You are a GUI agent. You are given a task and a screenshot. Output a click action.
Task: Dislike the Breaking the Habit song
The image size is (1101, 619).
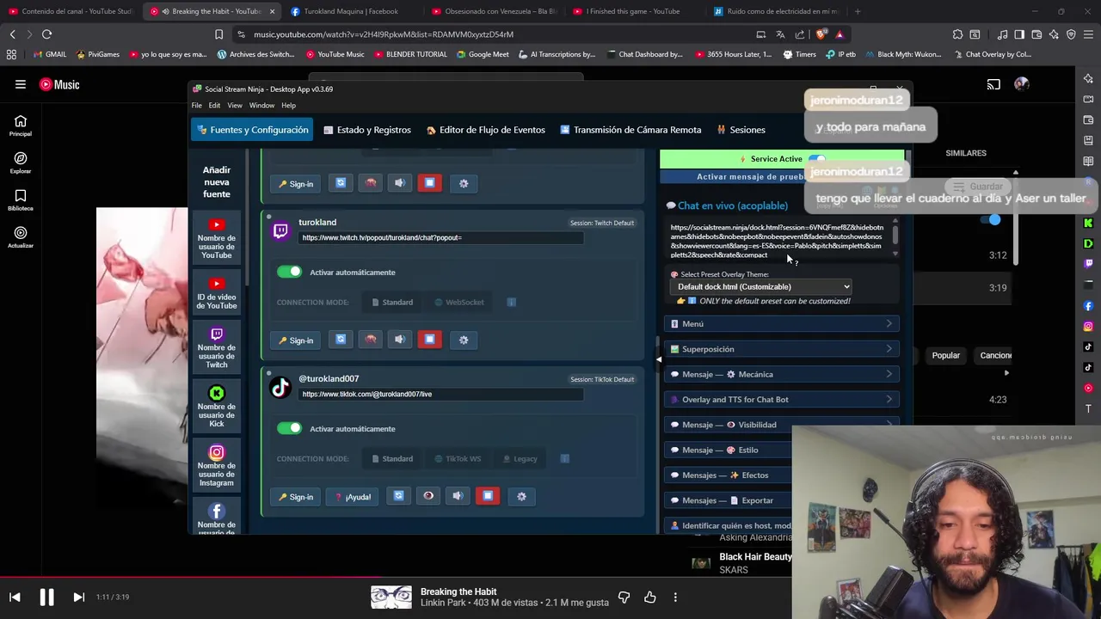pyautogui.click(x=624, y=597)
